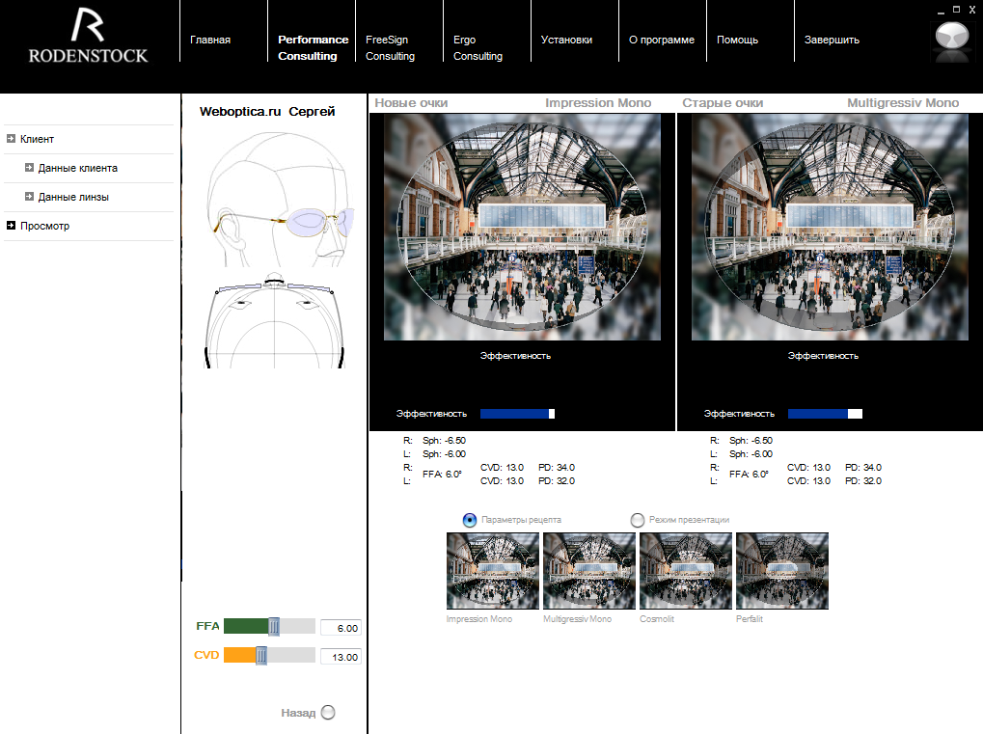Click the Старые очки preview image

click(x=830, y=227)
